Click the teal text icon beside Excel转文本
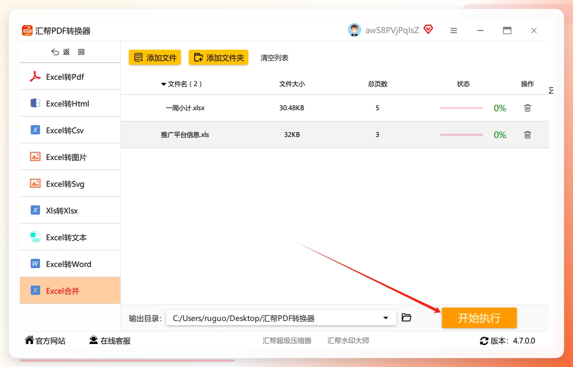Image resolution: width=573 pixels, height=367 pixels. tap(35, 237)
